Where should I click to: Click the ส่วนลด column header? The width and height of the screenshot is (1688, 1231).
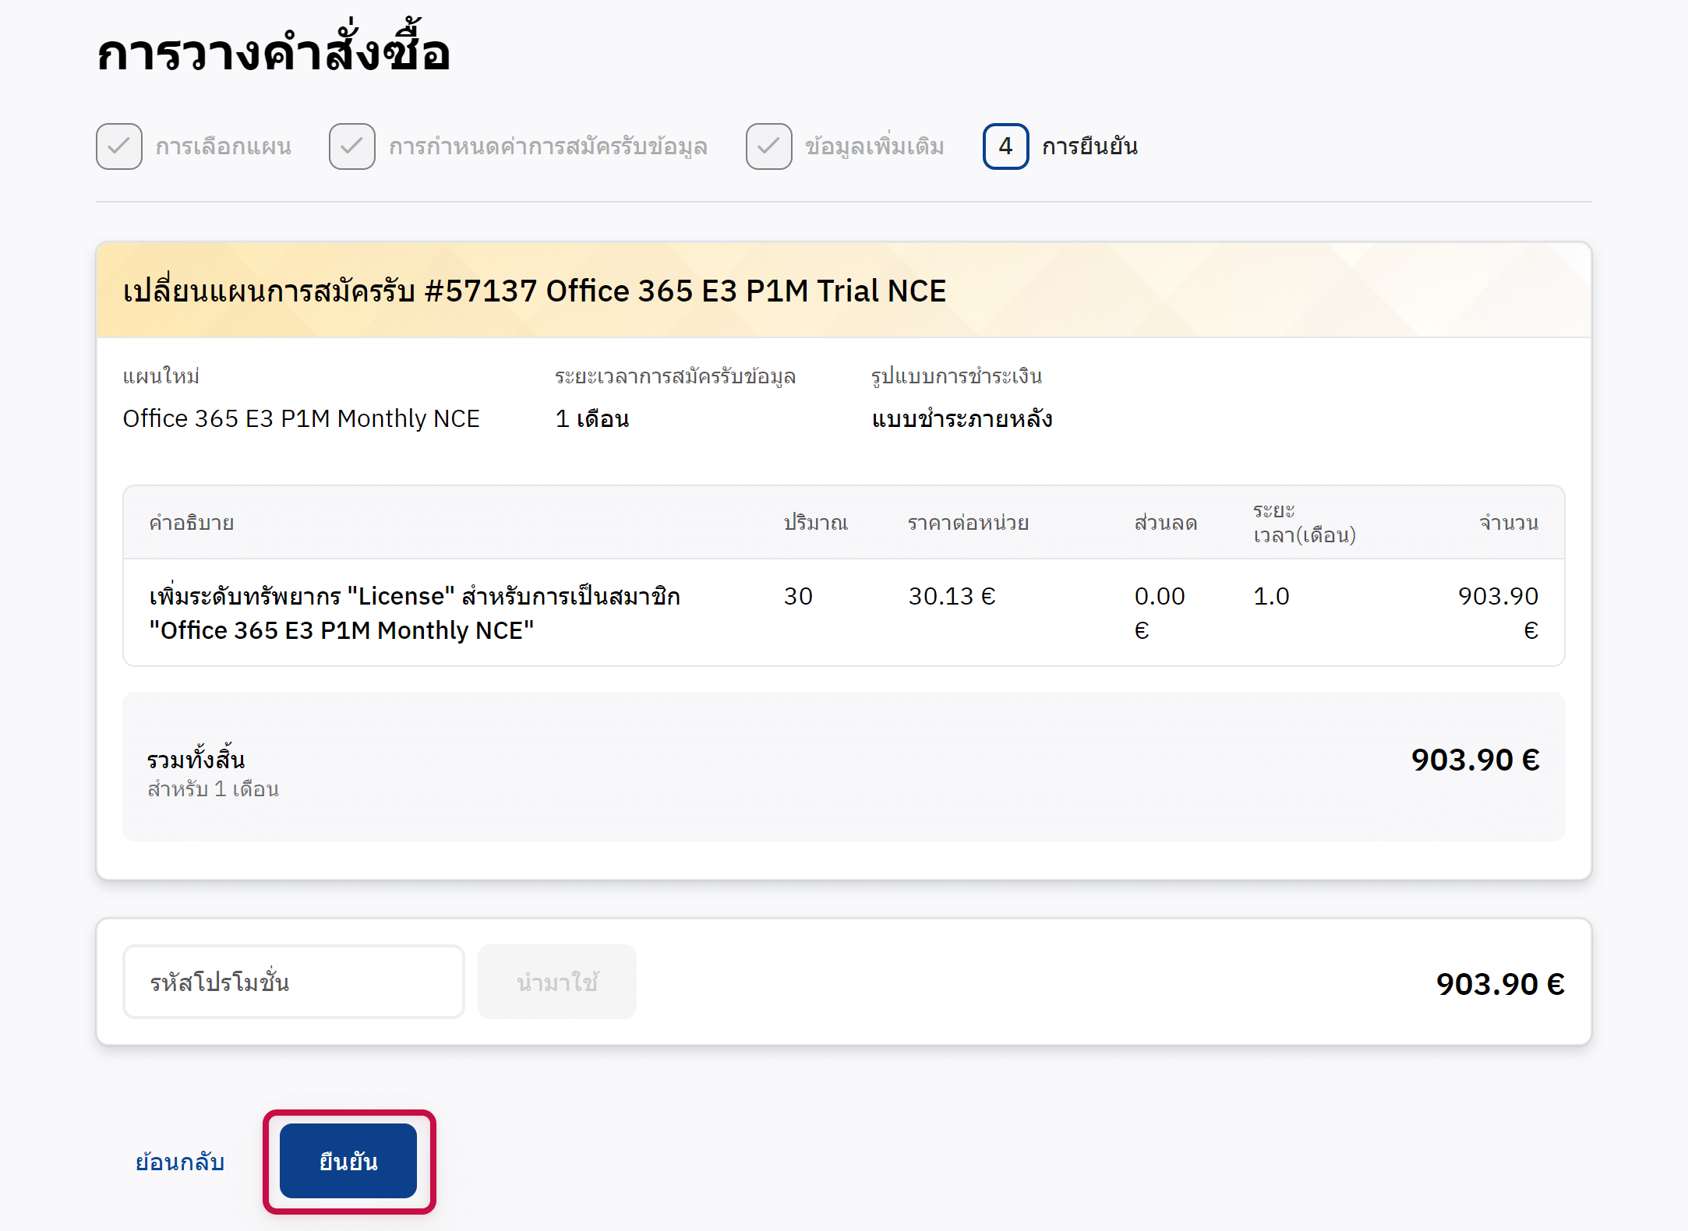pos(1165,523)
